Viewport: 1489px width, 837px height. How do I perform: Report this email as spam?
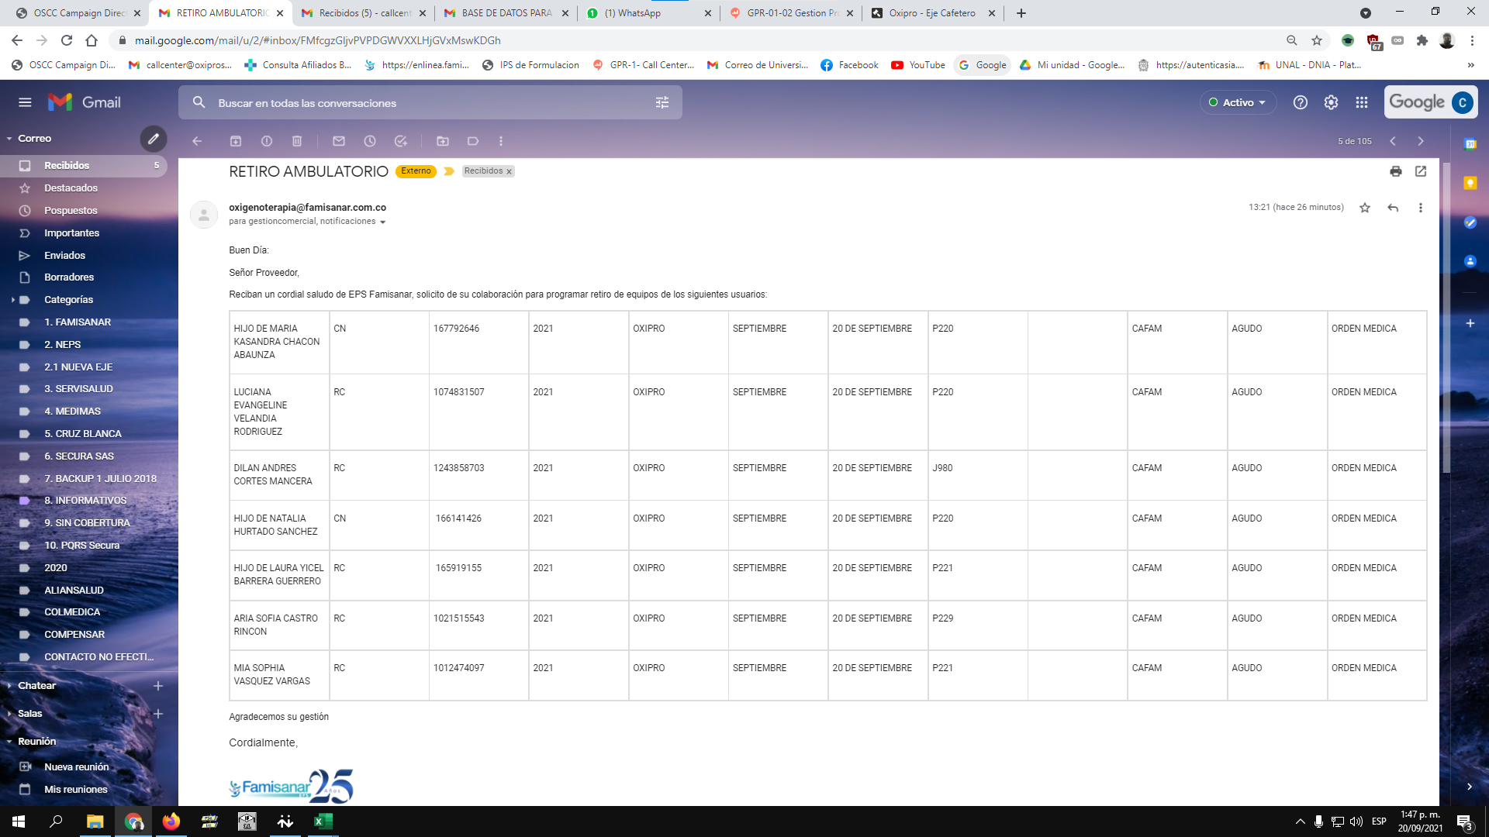pos(267,141)
